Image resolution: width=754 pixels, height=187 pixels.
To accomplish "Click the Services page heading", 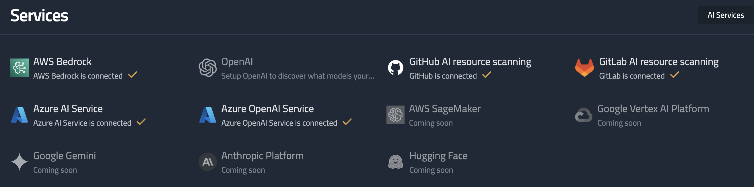I will pos(39,15).
